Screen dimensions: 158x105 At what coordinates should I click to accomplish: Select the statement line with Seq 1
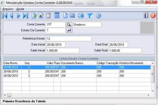click(x=77, y=67)
